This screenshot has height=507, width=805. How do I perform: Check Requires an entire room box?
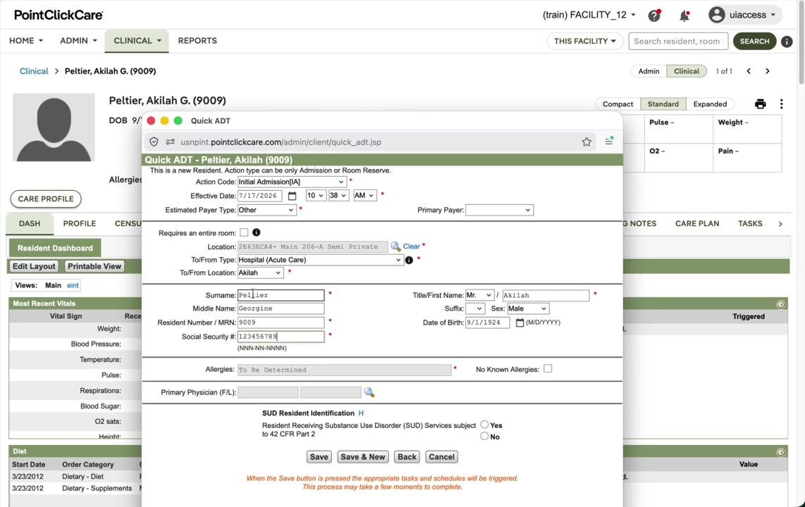[x=244, y=233]
